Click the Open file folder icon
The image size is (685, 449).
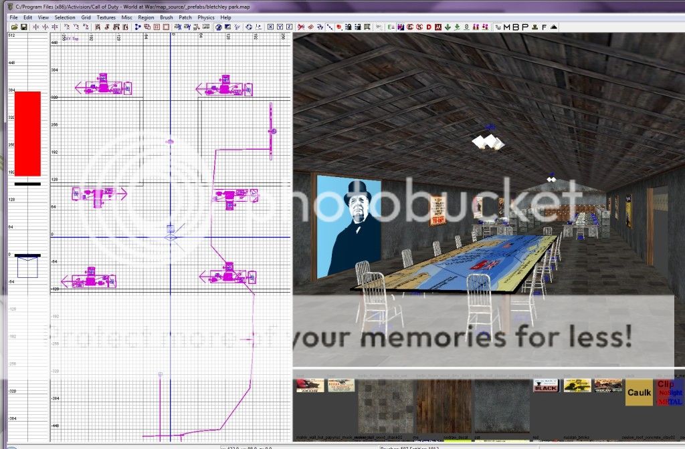click(13, 27)
